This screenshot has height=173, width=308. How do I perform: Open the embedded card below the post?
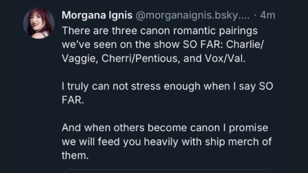[168, 171]
